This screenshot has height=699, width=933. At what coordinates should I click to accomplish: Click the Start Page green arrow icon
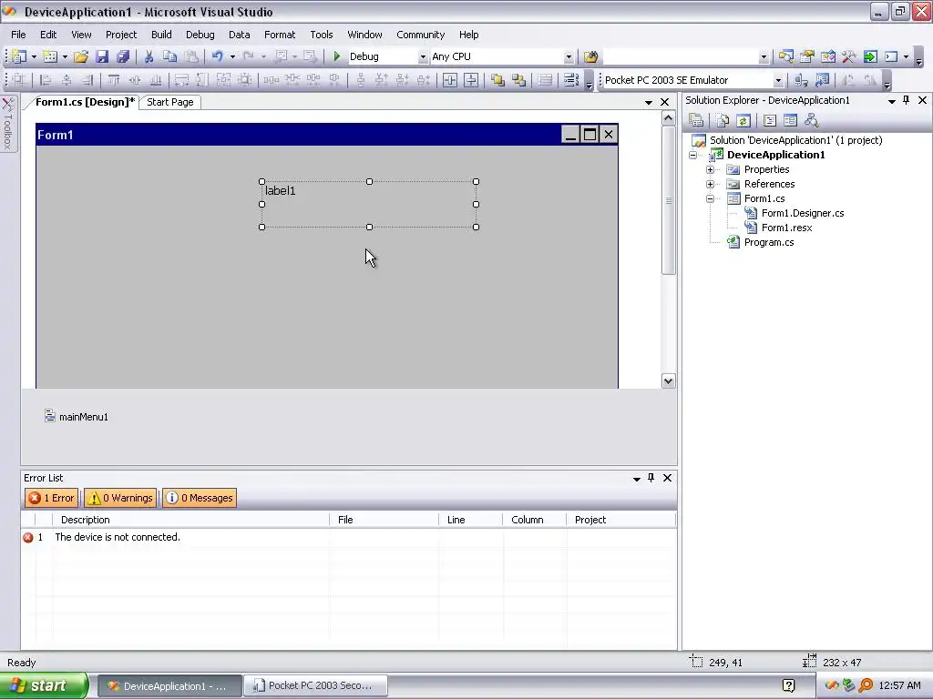point(870,56)
